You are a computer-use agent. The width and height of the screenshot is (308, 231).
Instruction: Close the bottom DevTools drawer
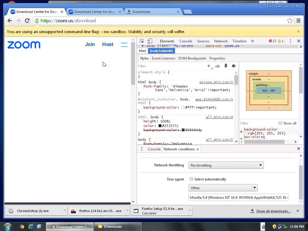[x=299, y=149]
